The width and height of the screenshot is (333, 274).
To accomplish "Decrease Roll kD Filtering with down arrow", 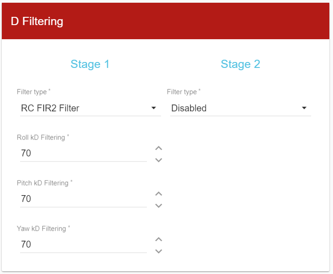I will tap(159, 160).
